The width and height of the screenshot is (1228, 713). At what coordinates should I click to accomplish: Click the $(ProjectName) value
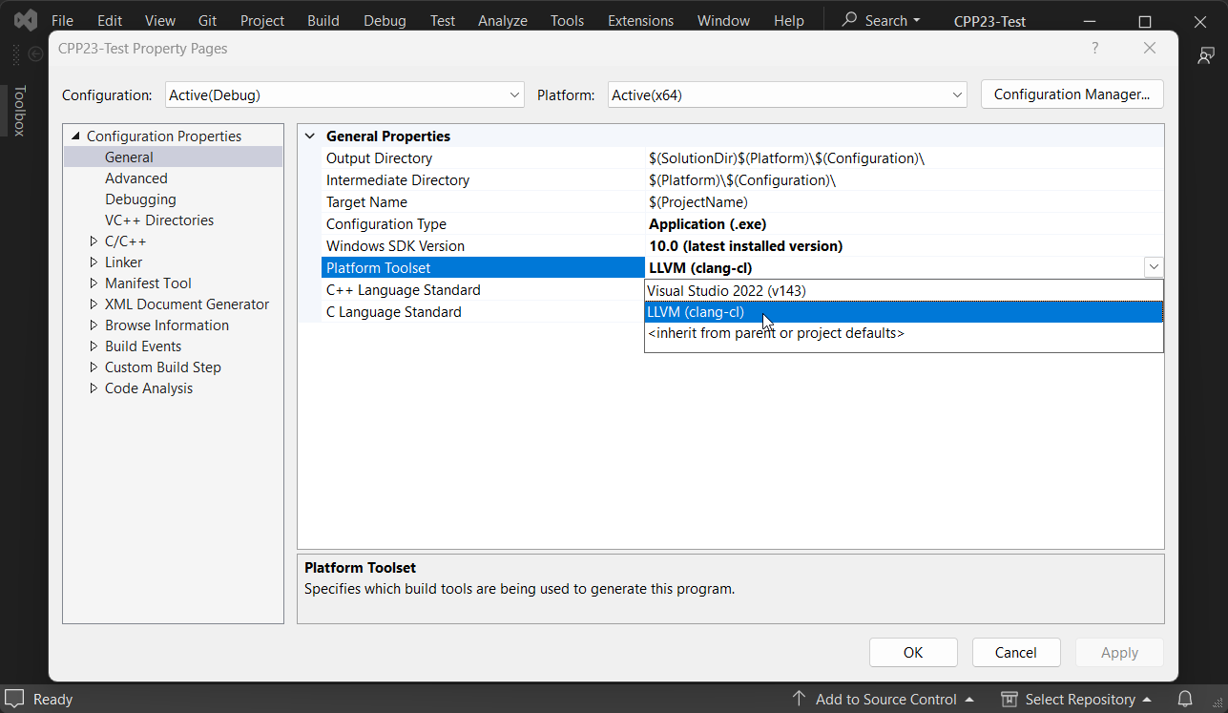click(698, 202)
